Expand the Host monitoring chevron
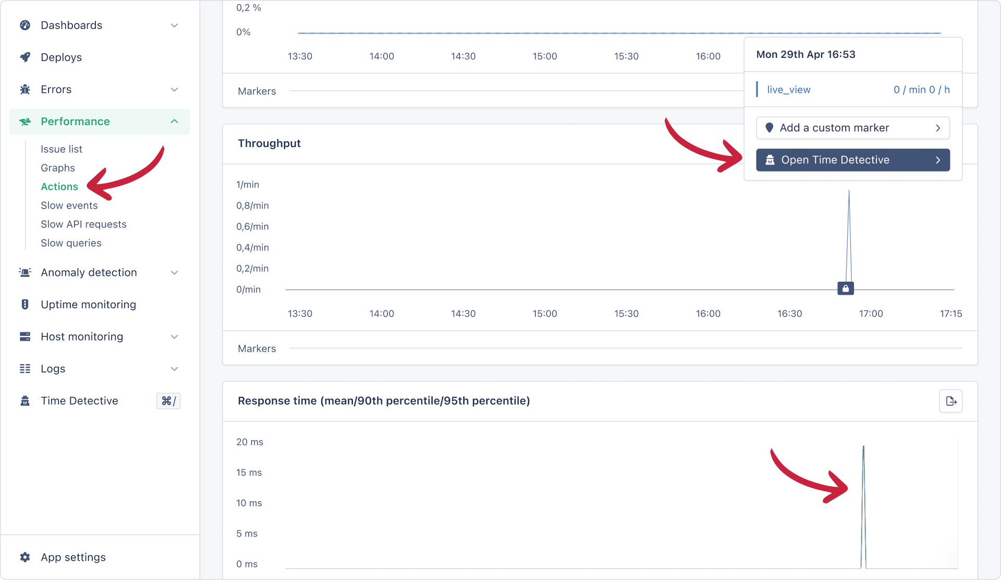This screenshot has width=1001, height=580. pos(175,336)
